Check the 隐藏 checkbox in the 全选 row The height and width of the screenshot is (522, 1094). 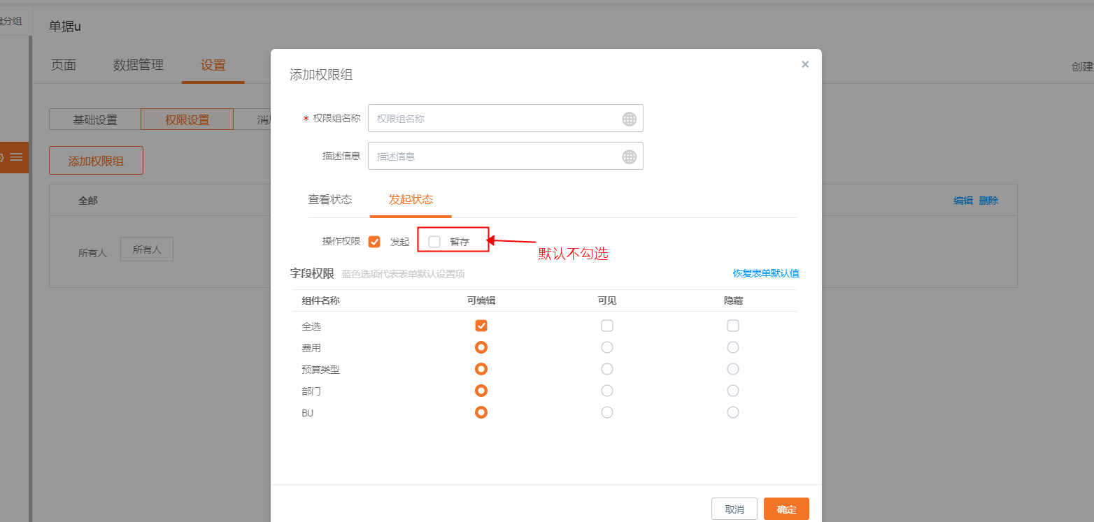click(732, 325)
